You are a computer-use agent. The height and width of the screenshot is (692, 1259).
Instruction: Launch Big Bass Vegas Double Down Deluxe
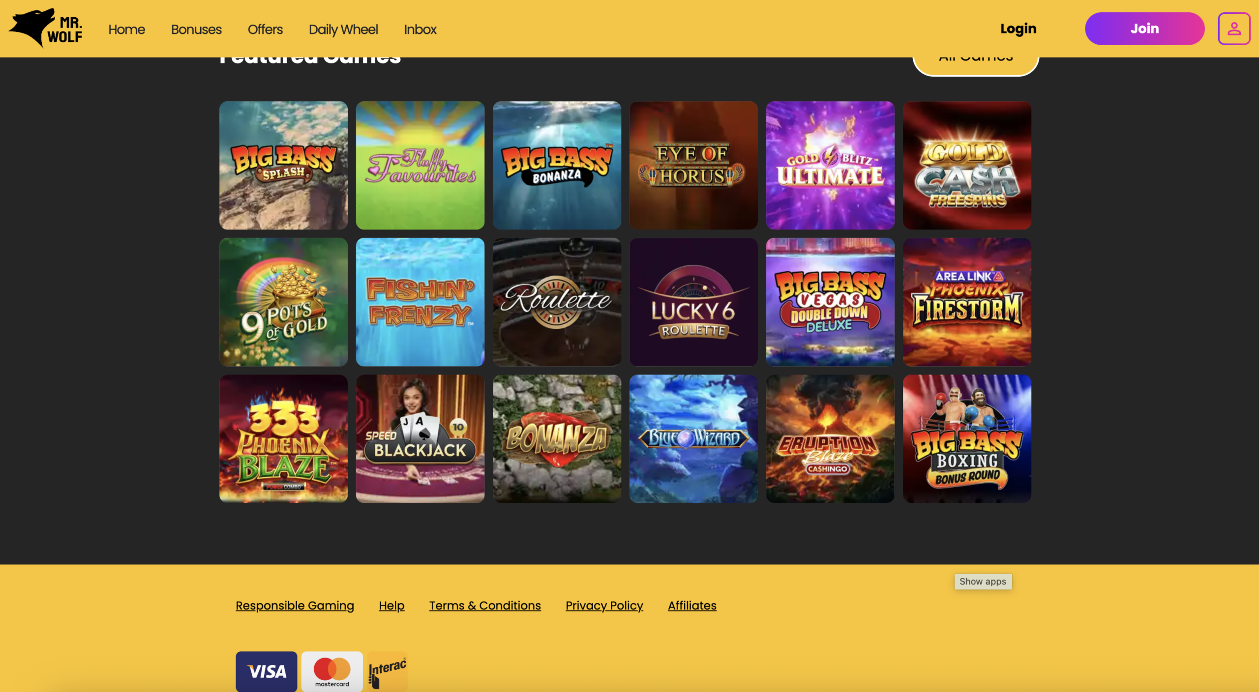tap(830, 302)
